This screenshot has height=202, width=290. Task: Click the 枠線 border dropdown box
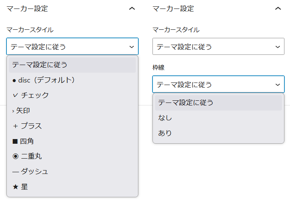pos(218,84)
